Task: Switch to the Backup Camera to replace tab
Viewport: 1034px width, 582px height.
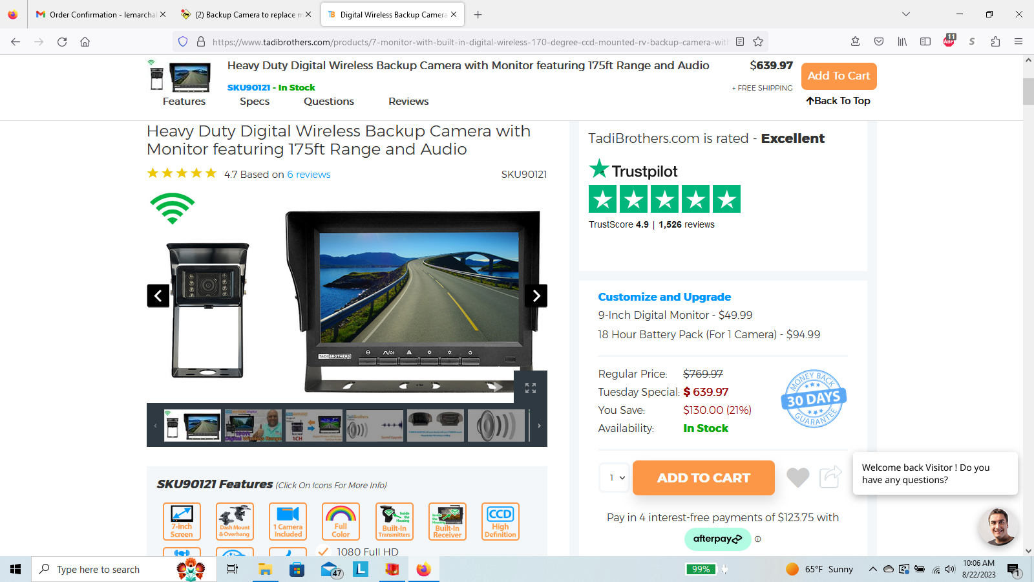Action: pyautogui.click(x=246, y=14)
